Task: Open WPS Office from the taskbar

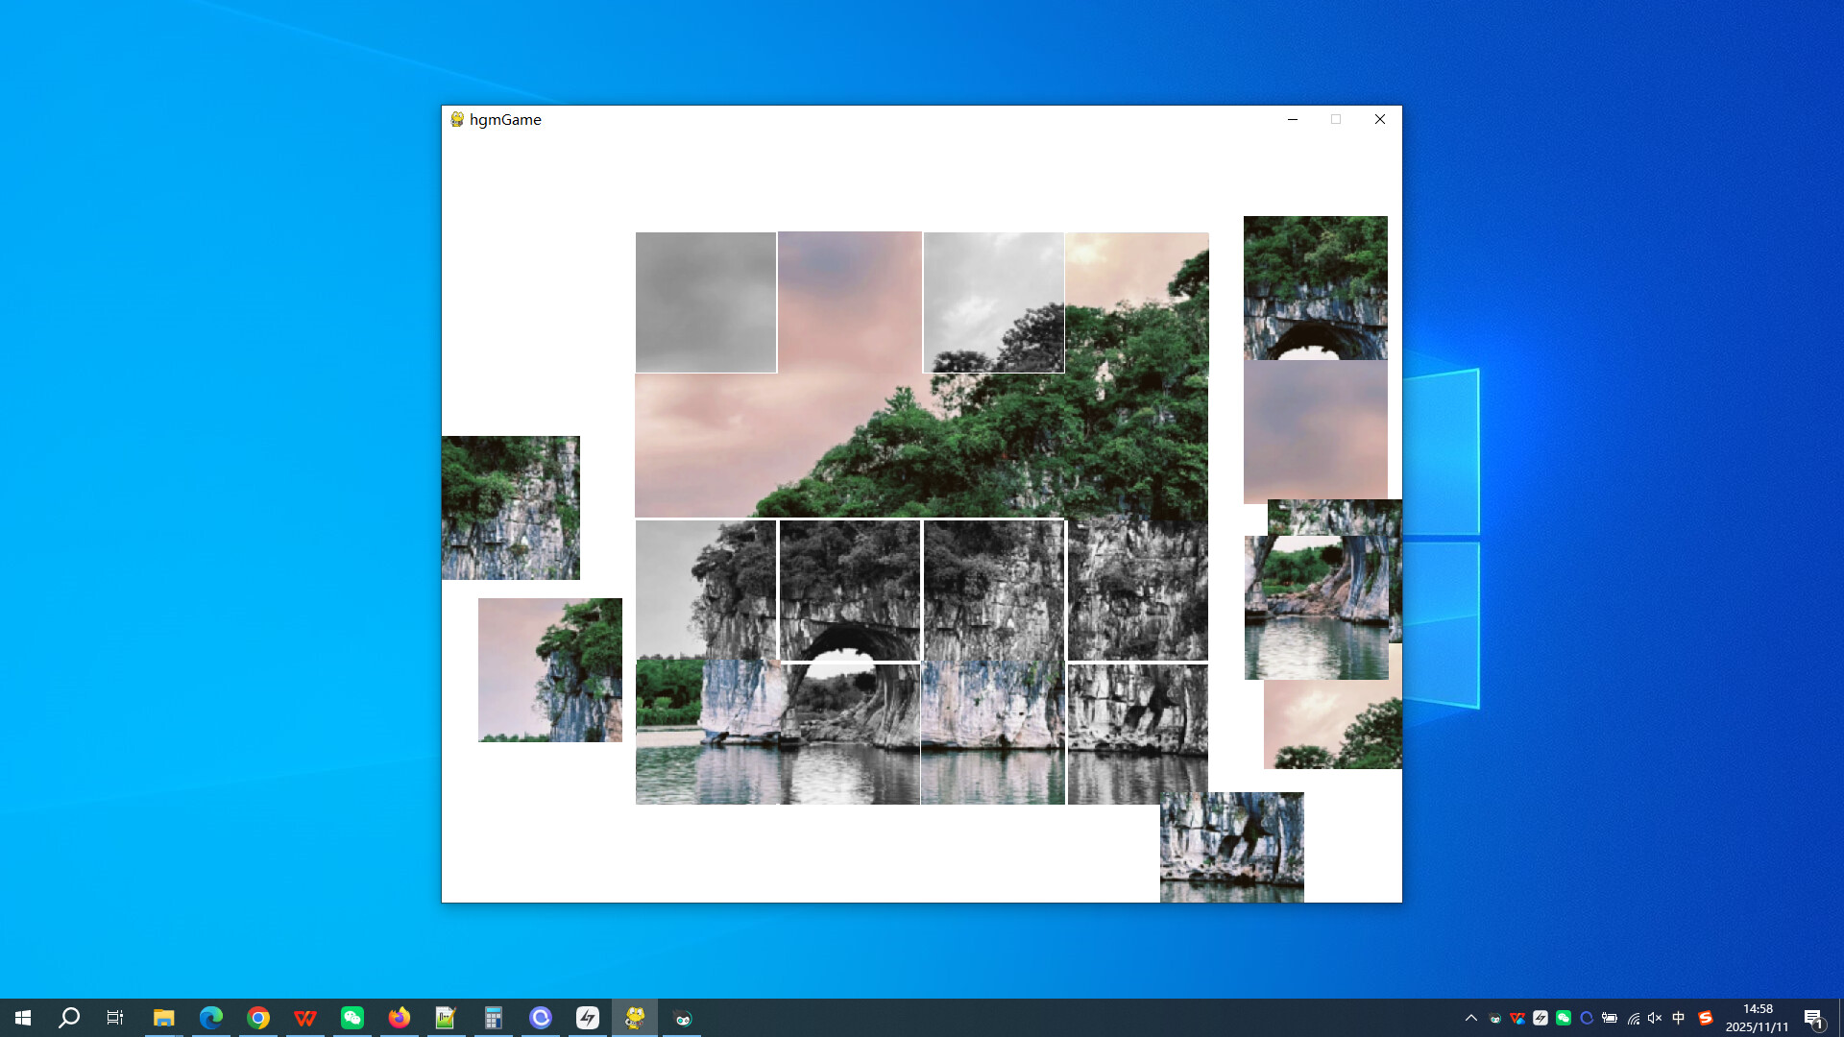Action: (x=305, y=1018)
